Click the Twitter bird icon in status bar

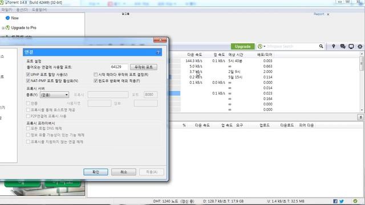click(342, 201)
